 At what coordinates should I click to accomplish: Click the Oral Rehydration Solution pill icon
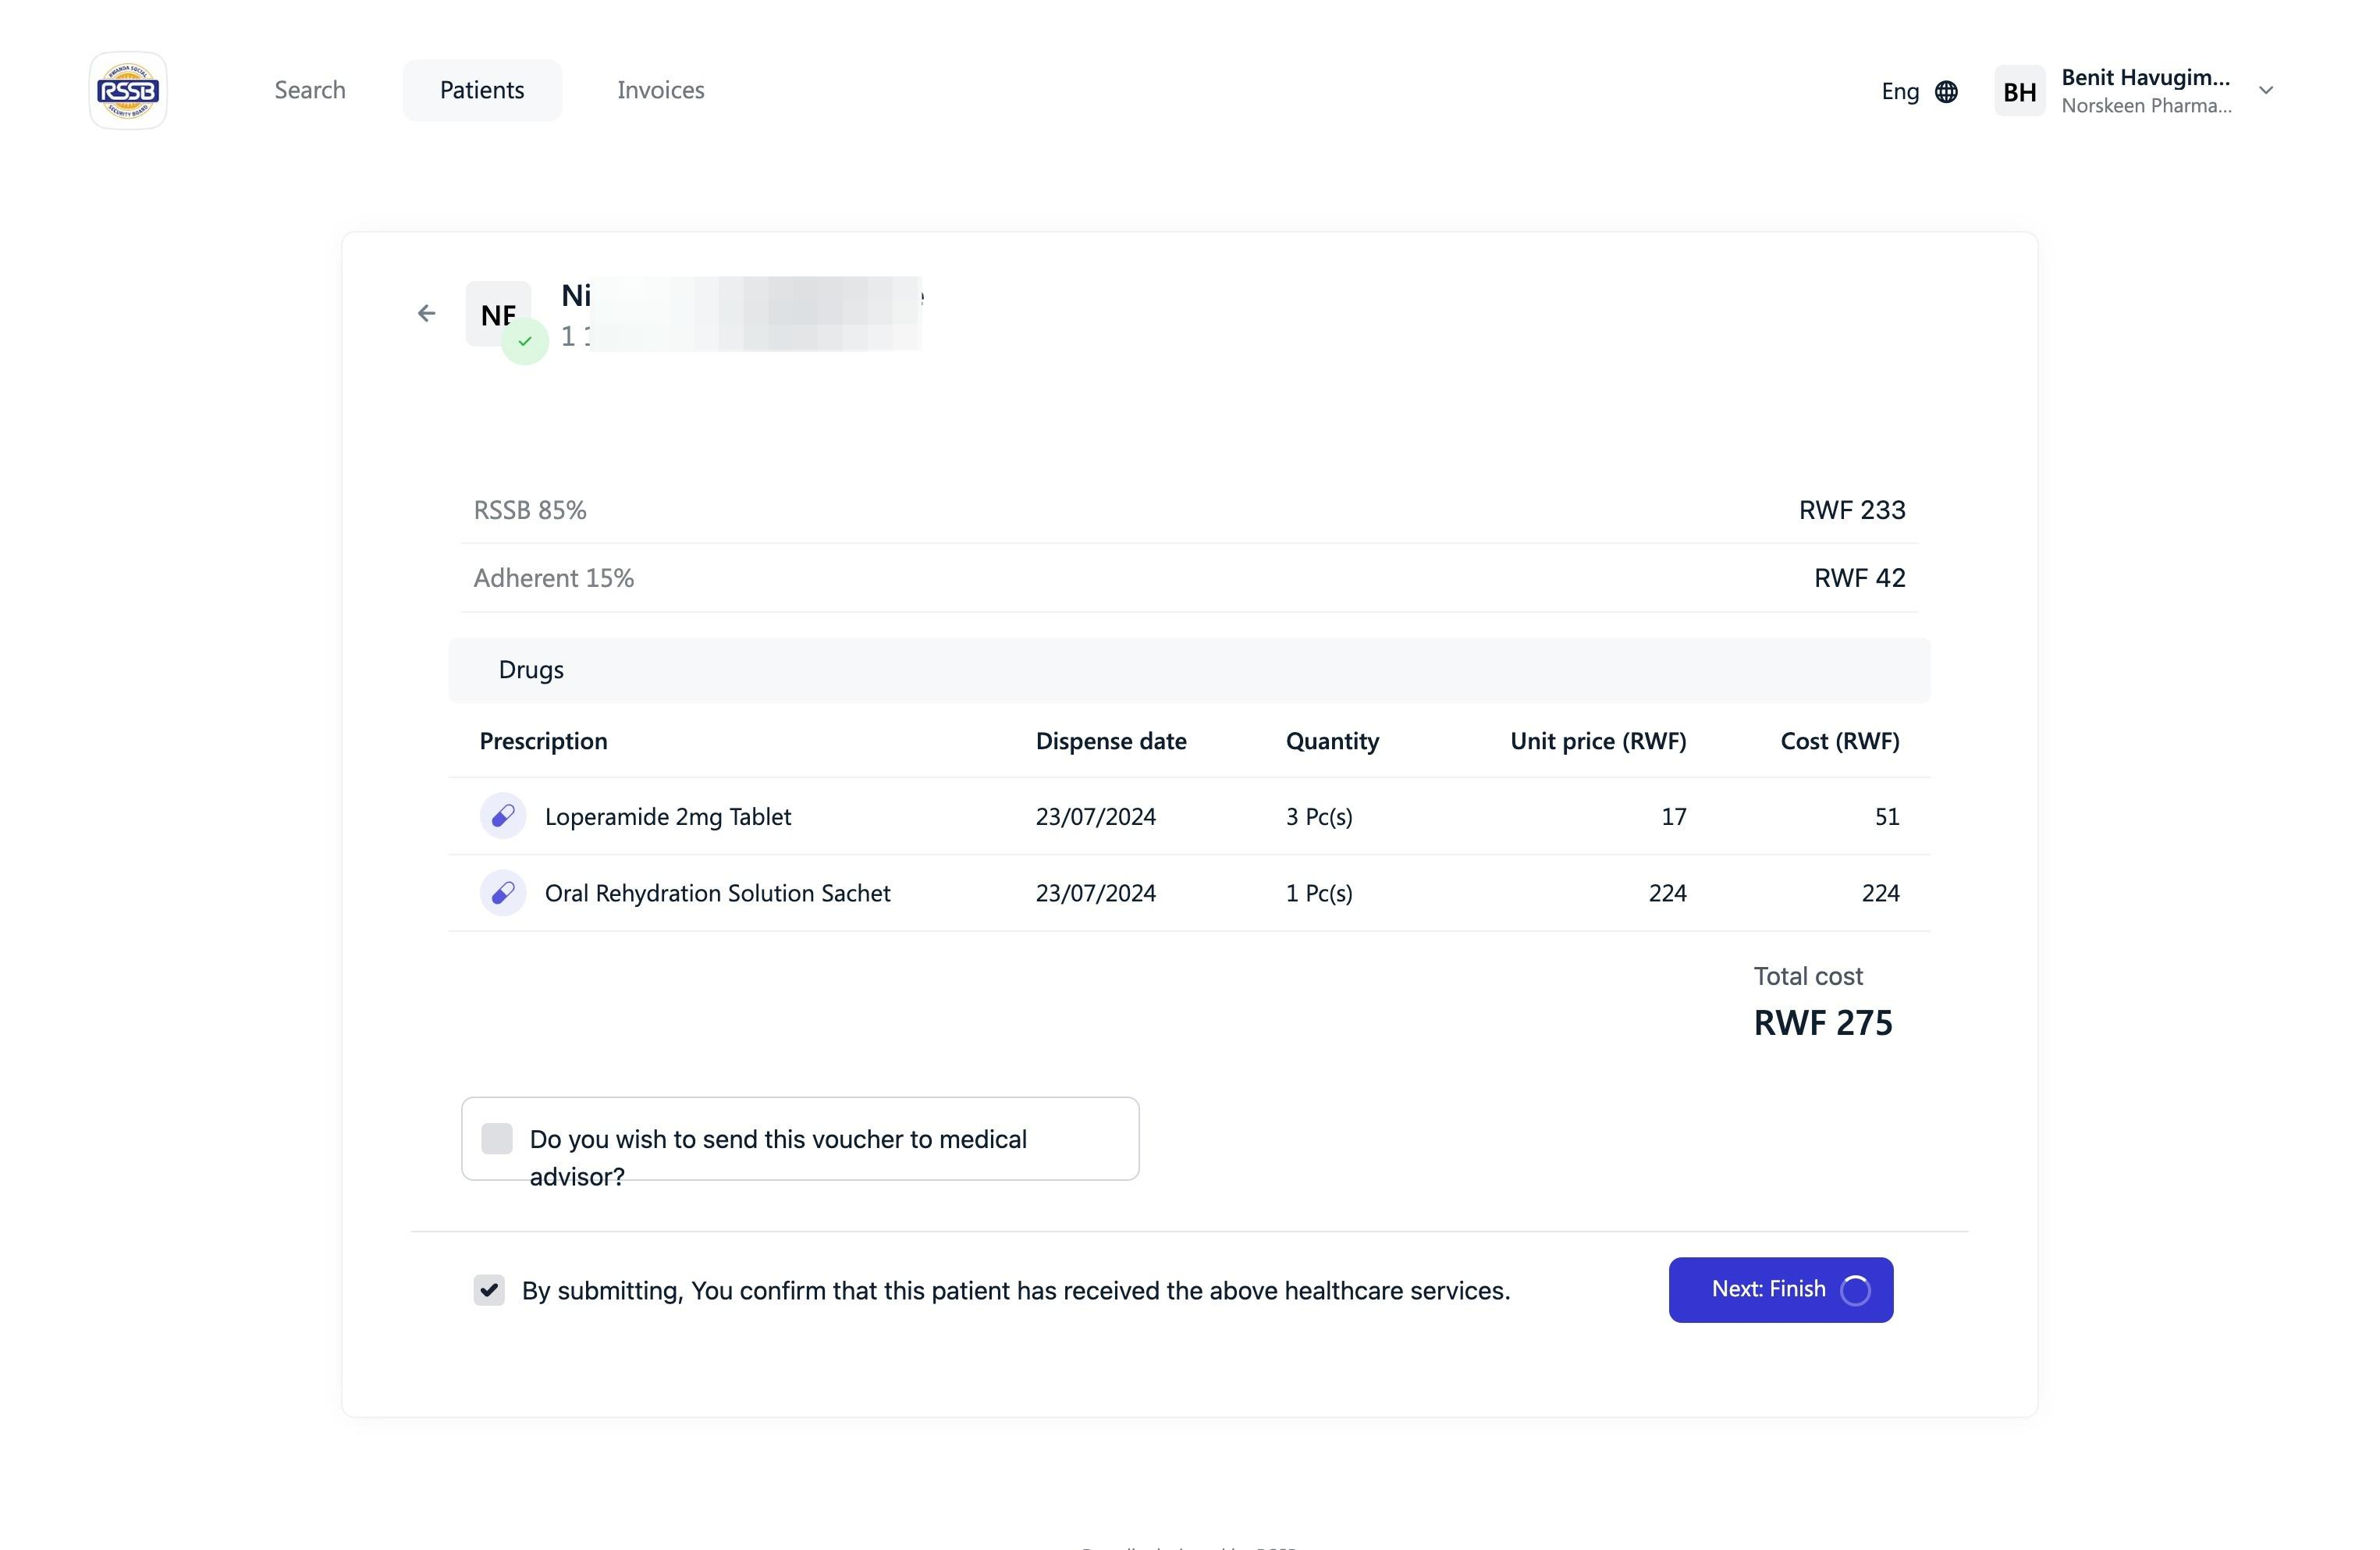click(x=503, y=892)
